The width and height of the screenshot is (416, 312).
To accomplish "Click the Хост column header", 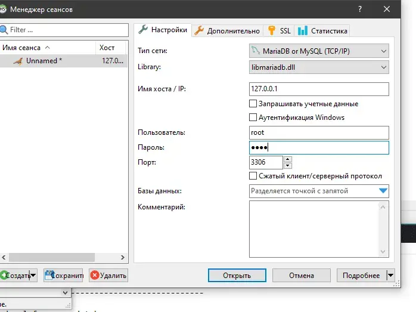I will pyautogui.click(x=110, y=48).
